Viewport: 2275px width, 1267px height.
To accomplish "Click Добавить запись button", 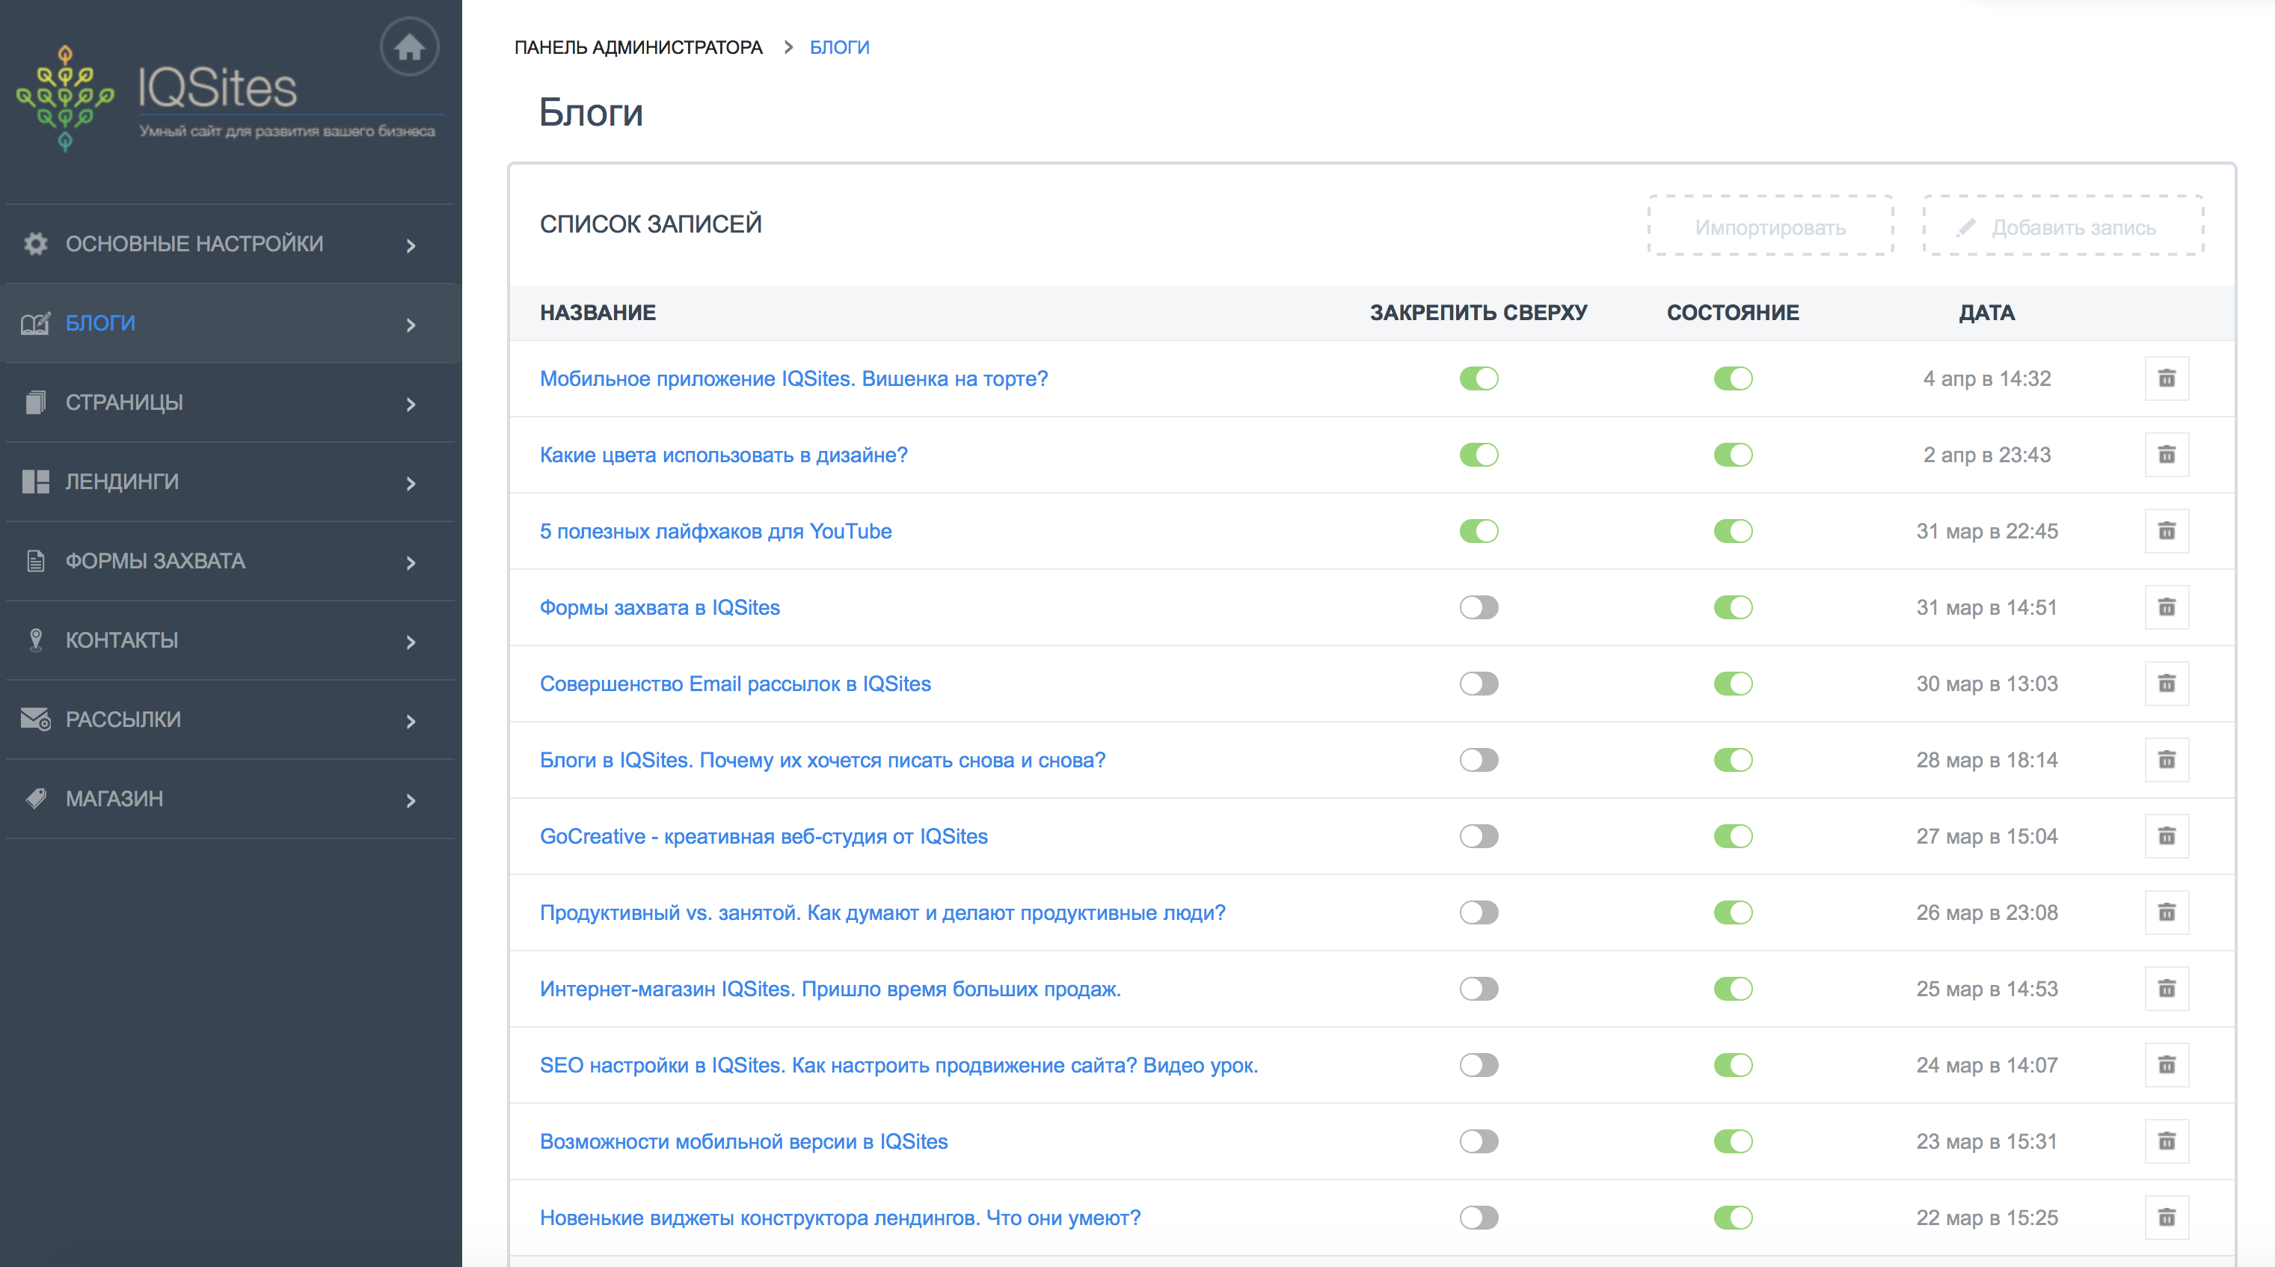I will [2063, 227].
